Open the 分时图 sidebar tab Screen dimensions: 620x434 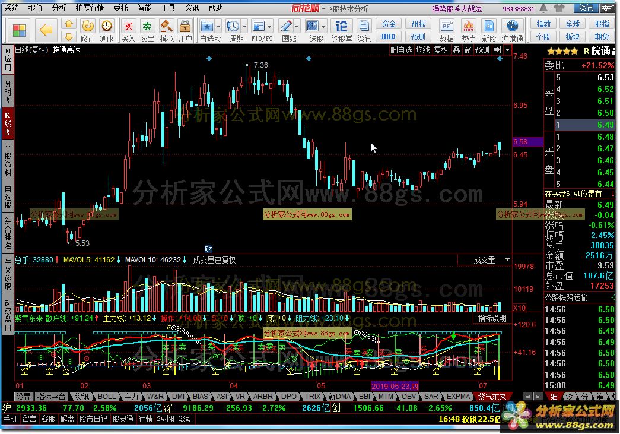coord(8,91)
